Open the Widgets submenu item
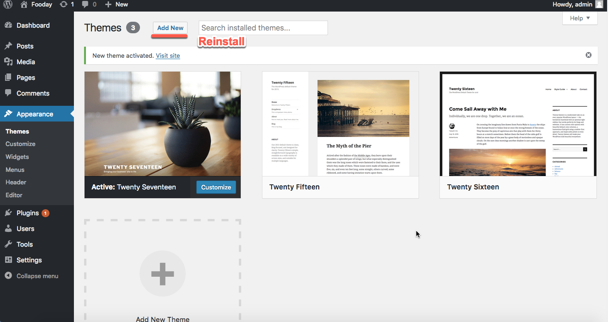The height and width of the screenshot is (322, 608). point(17,157)
